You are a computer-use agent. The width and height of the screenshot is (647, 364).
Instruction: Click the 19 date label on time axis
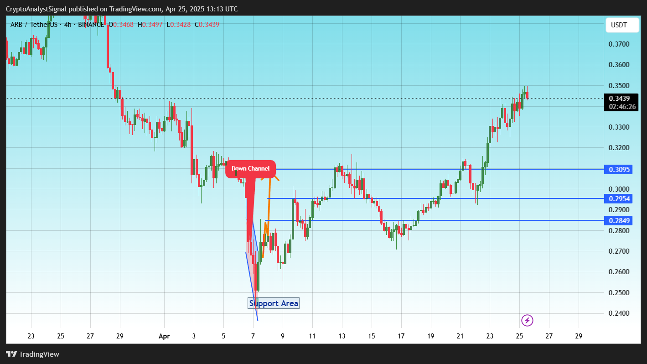point(431,336)
